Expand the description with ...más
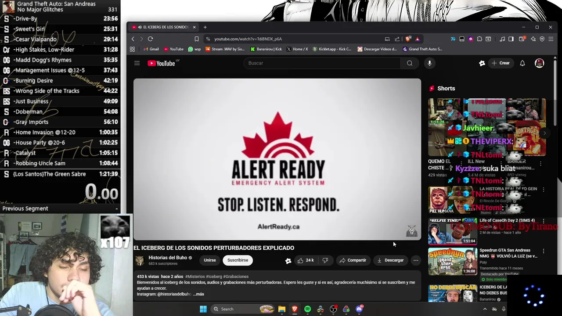Viewport: 562px width, 316px height. 198,294
